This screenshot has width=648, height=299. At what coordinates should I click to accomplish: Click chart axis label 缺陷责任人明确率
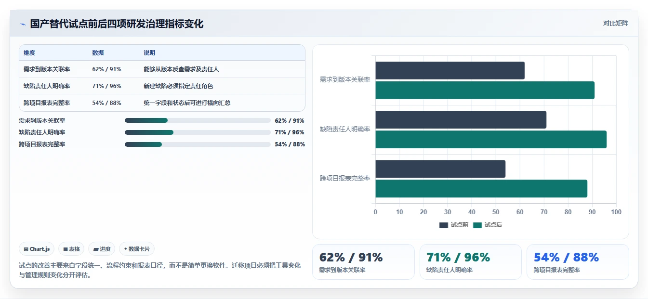[345, 129]
